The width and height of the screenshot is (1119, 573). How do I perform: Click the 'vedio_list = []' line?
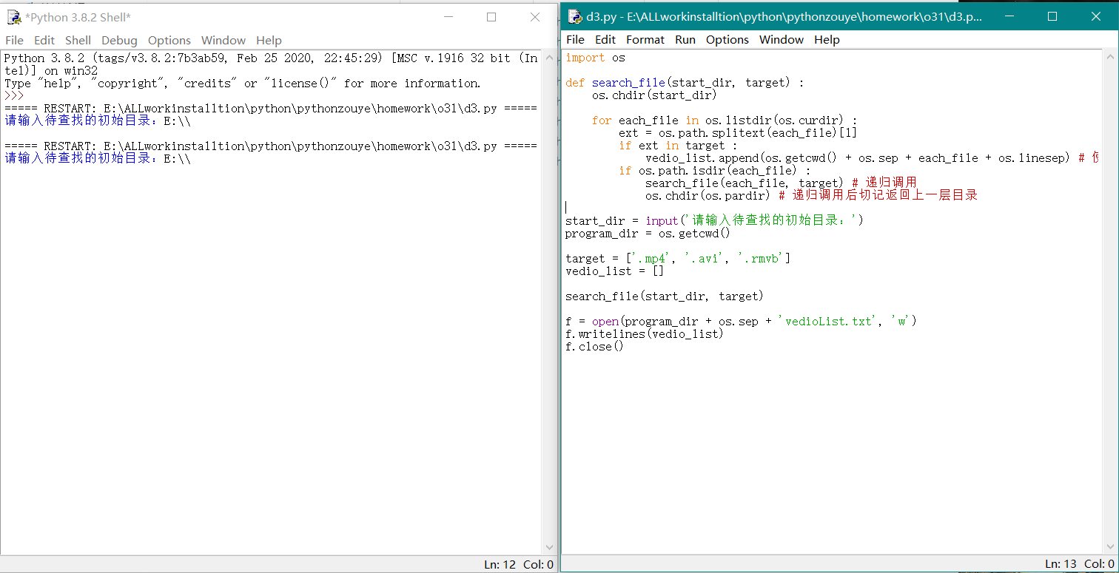click(x=614, y=271)
